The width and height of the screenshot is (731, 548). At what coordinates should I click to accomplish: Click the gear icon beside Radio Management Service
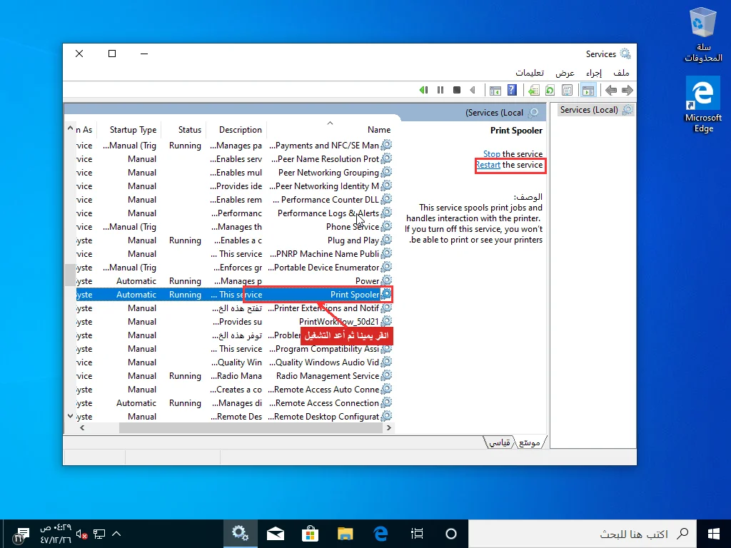point(386,375)
